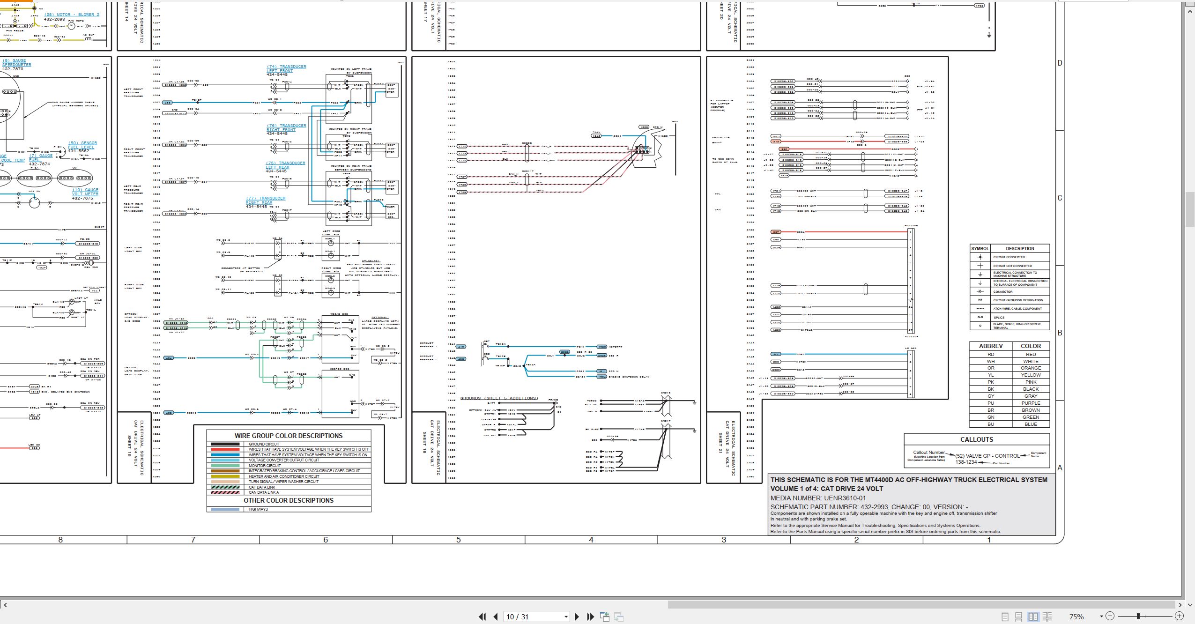1195x624 pixels.
Task: Switch to continuous facing layout
Action: (x=1047, y=617)
